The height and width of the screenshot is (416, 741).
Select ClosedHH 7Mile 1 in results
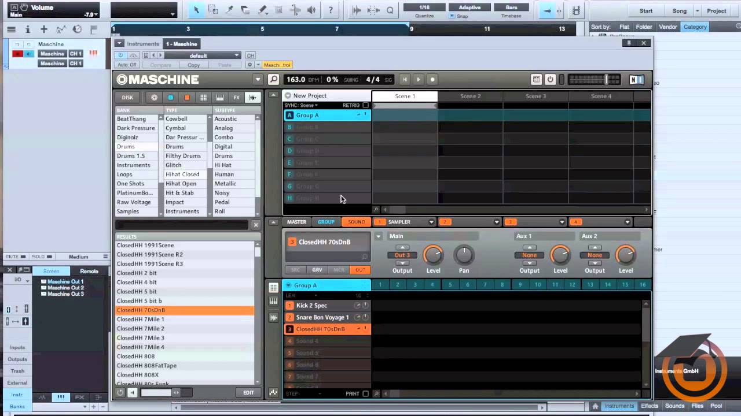point(185,319)
